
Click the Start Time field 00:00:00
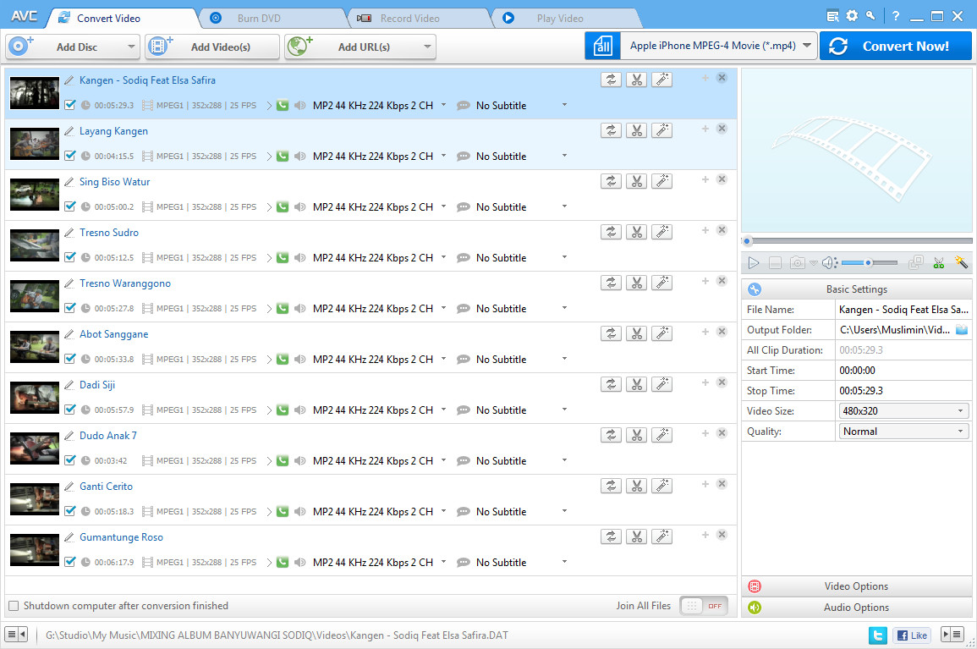tap(903, 371)
